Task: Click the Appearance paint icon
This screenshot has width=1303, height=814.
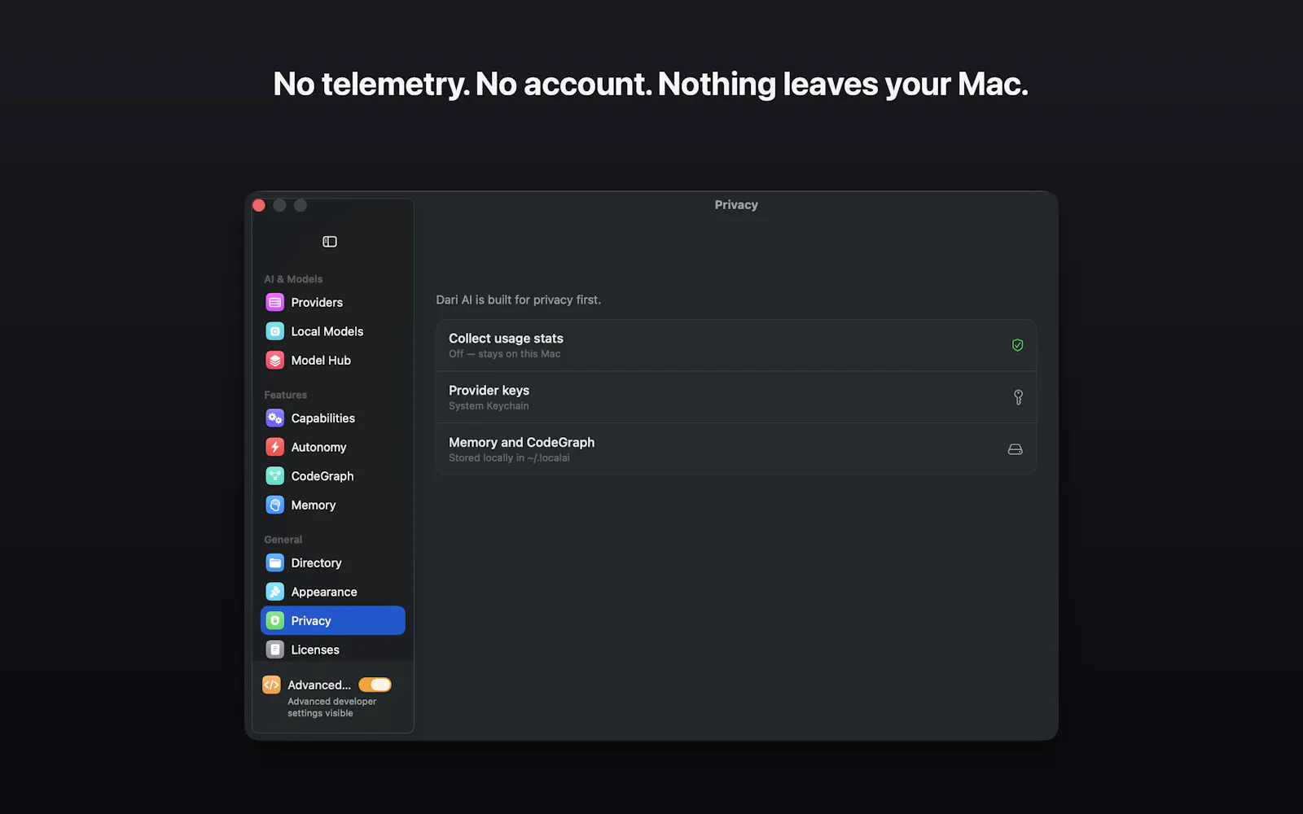Action: pyautogui.click(x=275, y=592)
